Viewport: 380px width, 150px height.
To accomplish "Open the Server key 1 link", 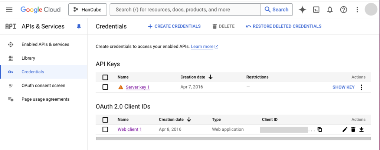I will 138,87.
